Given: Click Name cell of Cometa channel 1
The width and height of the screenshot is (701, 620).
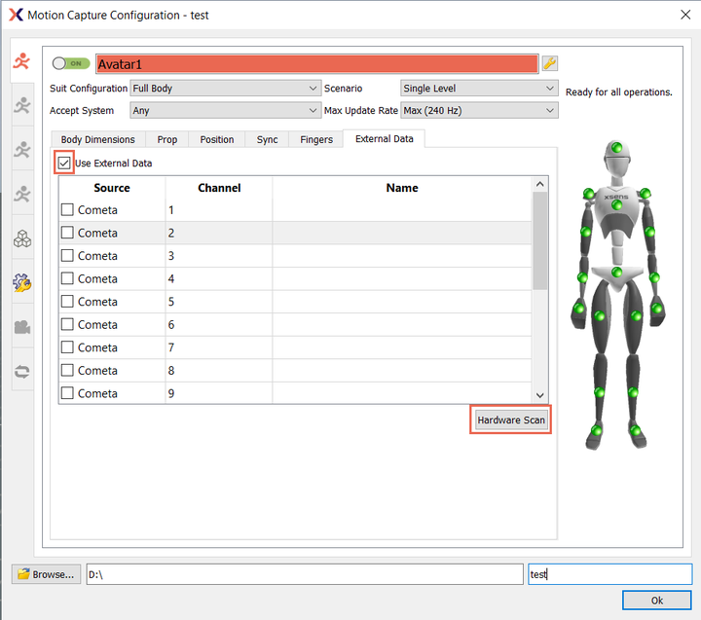Looking at the screenshot, I should pyautogui.click(x=402, y=209).
